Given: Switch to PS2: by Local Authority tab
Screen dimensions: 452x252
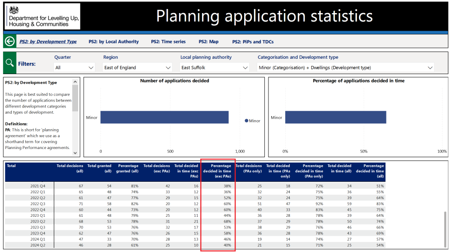Looking at the screenshot, I should pos(113,42).
